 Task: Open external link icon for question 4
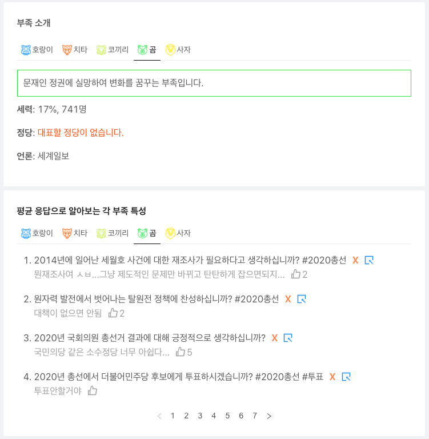[346, 377]
